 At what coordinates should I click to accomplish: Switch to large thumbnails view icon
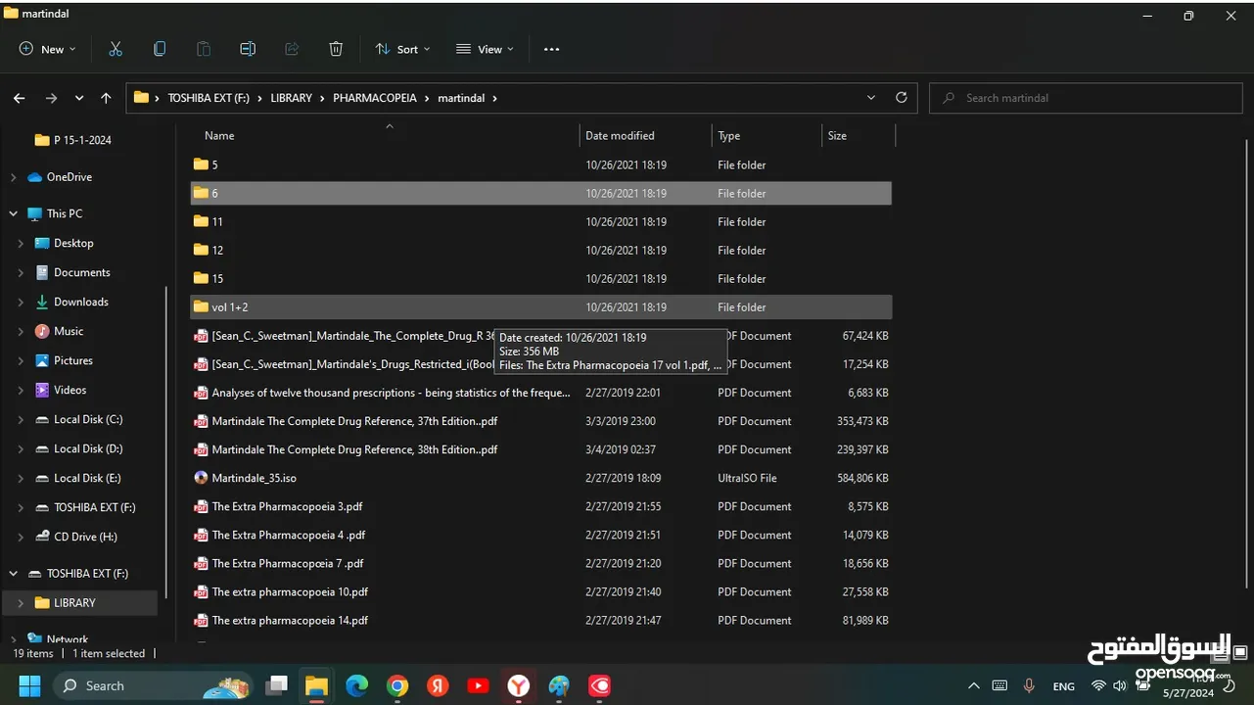click(1240, 653)
